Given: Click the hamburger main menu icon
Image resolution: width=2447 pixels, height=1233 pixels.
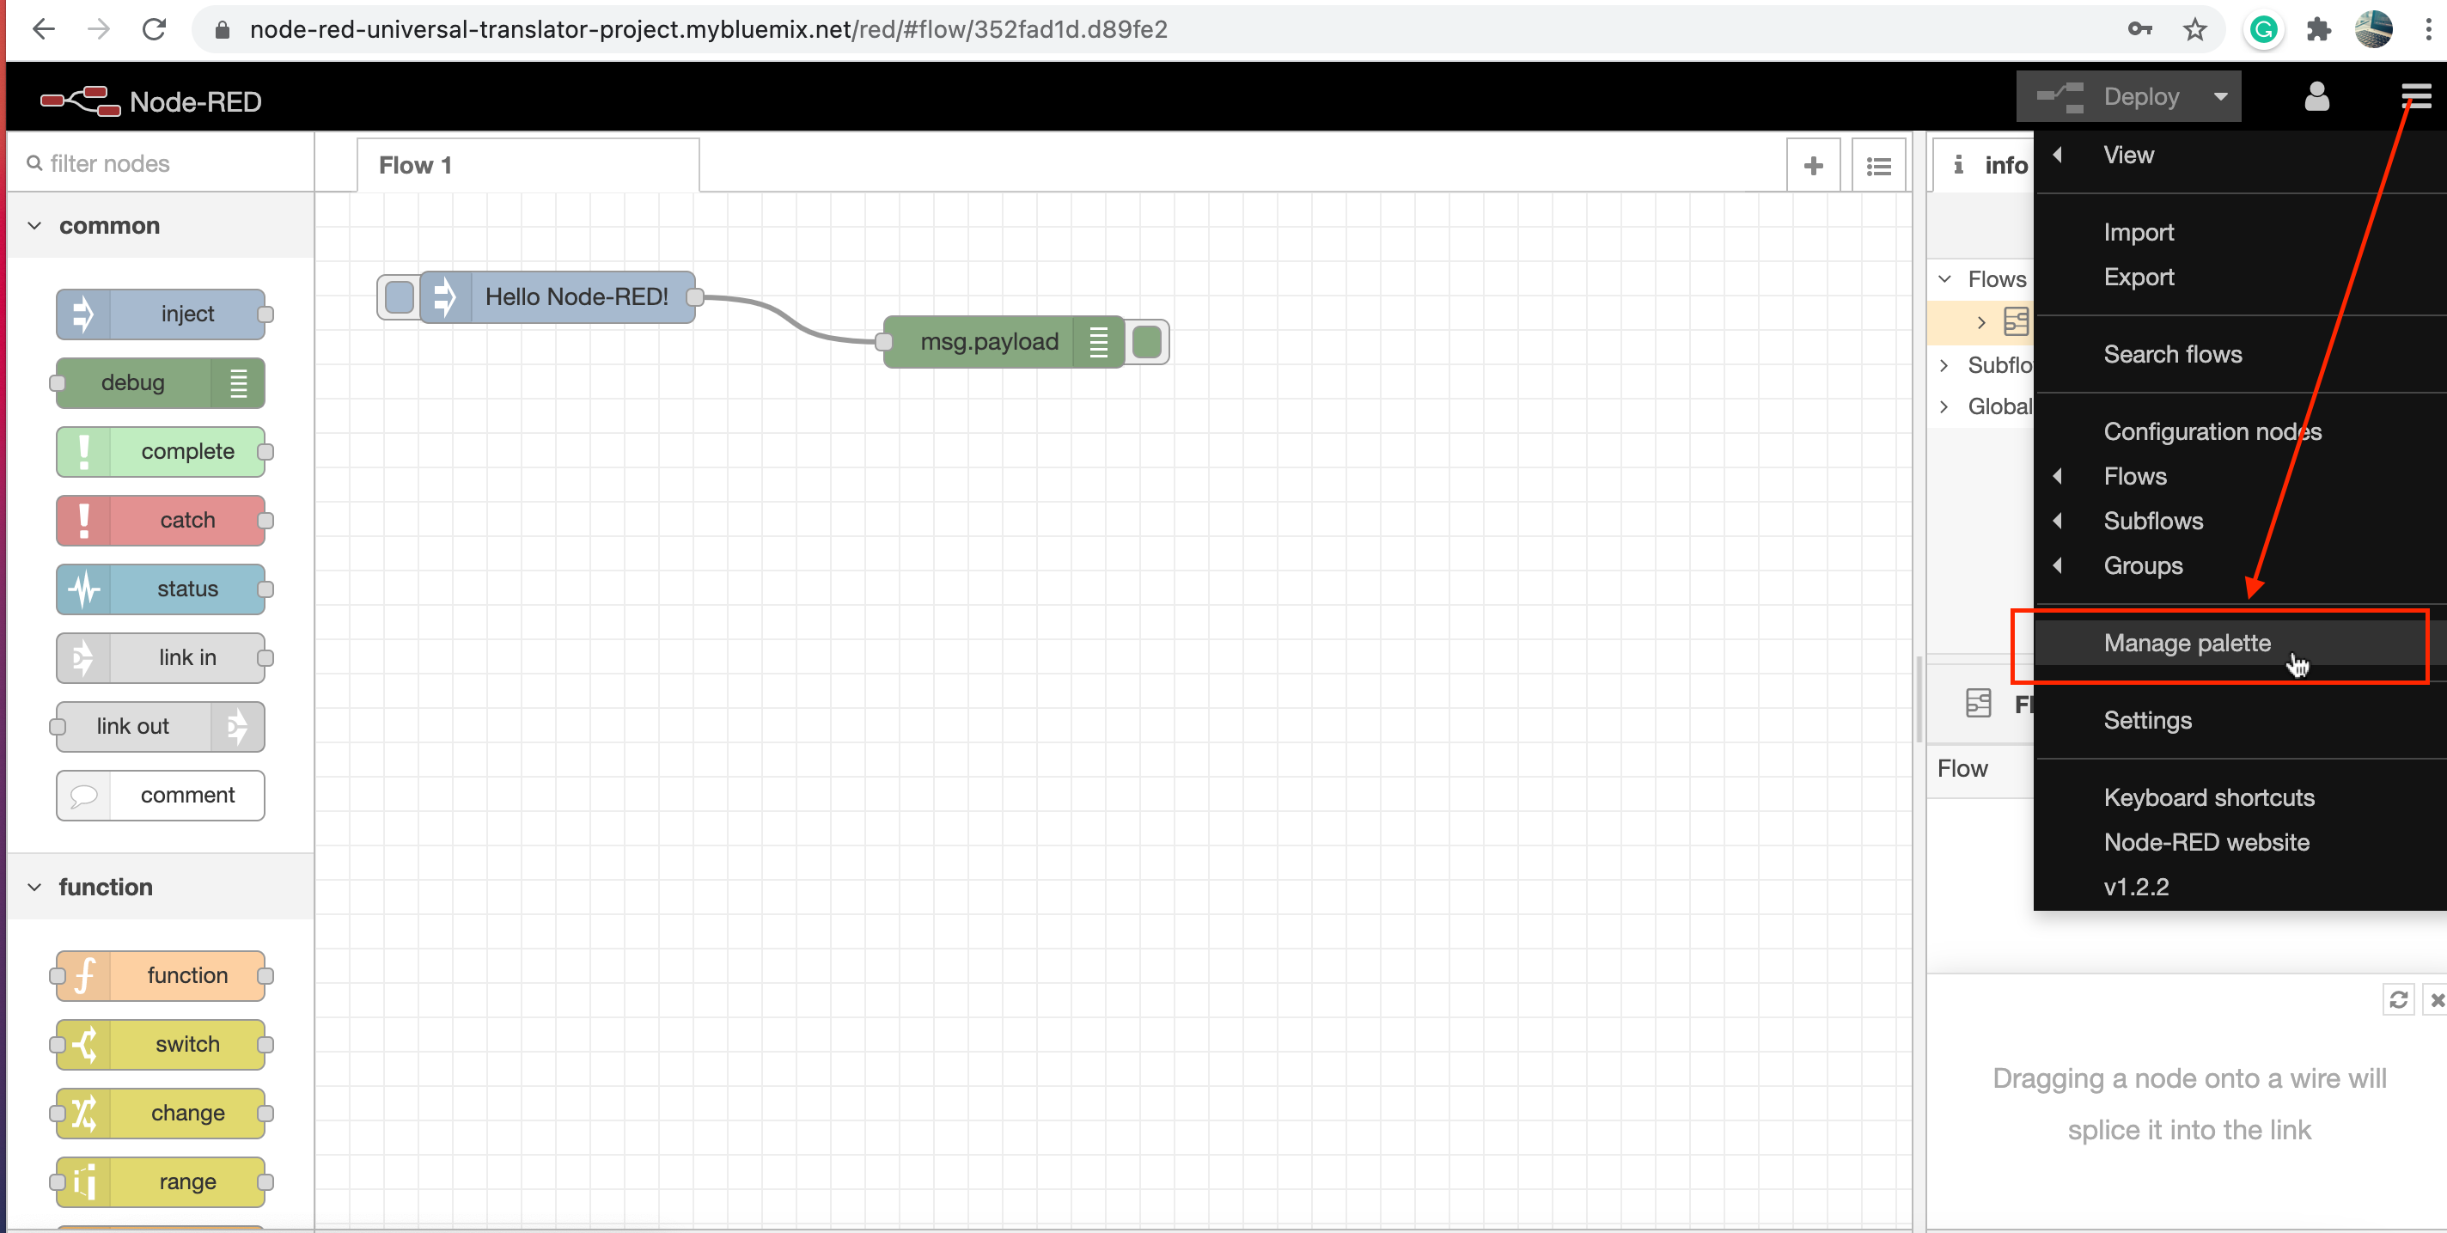Looking at the screenshot, I should tap(2414, 96).
